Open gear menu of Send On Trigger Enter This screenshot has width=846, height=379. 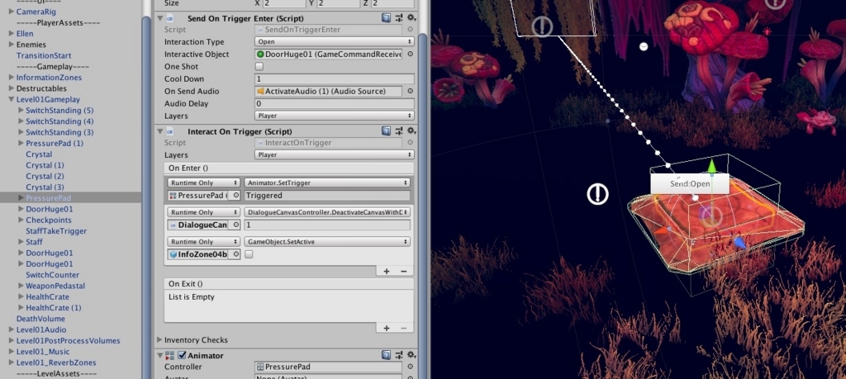411,18
